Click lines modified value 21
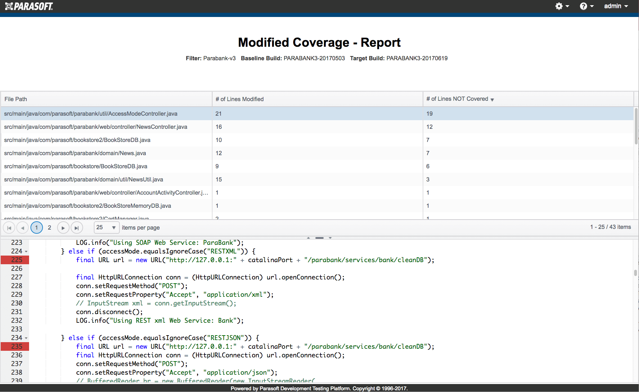 pyautogui.click(x=218, y=114)
